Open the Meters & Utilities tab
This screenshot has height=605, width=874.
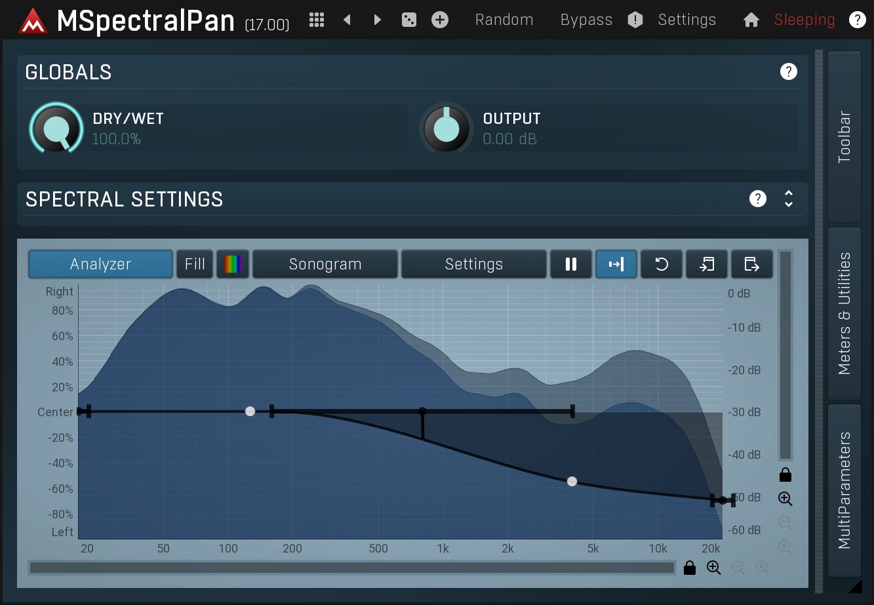pos(844,313)
